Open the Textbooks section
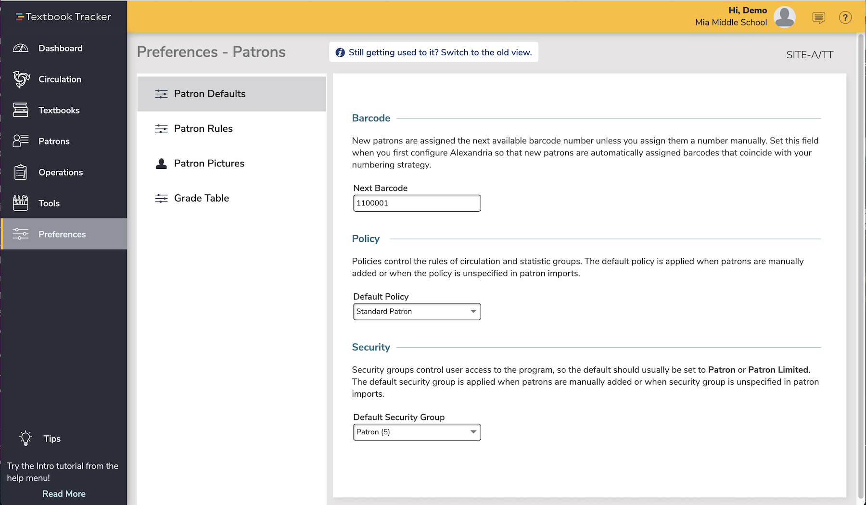Viewport: 866px width, 505px height. point(59,110)
